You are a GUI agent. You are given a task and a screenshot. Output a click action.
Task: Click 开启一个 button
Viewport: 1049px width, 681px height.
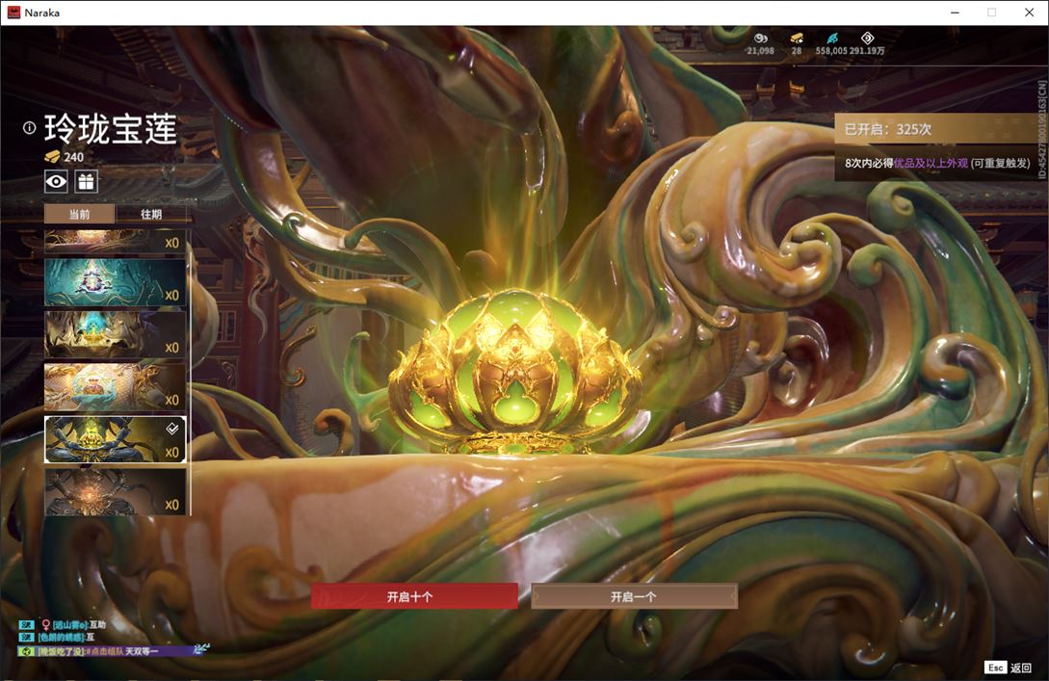(634, 596)
